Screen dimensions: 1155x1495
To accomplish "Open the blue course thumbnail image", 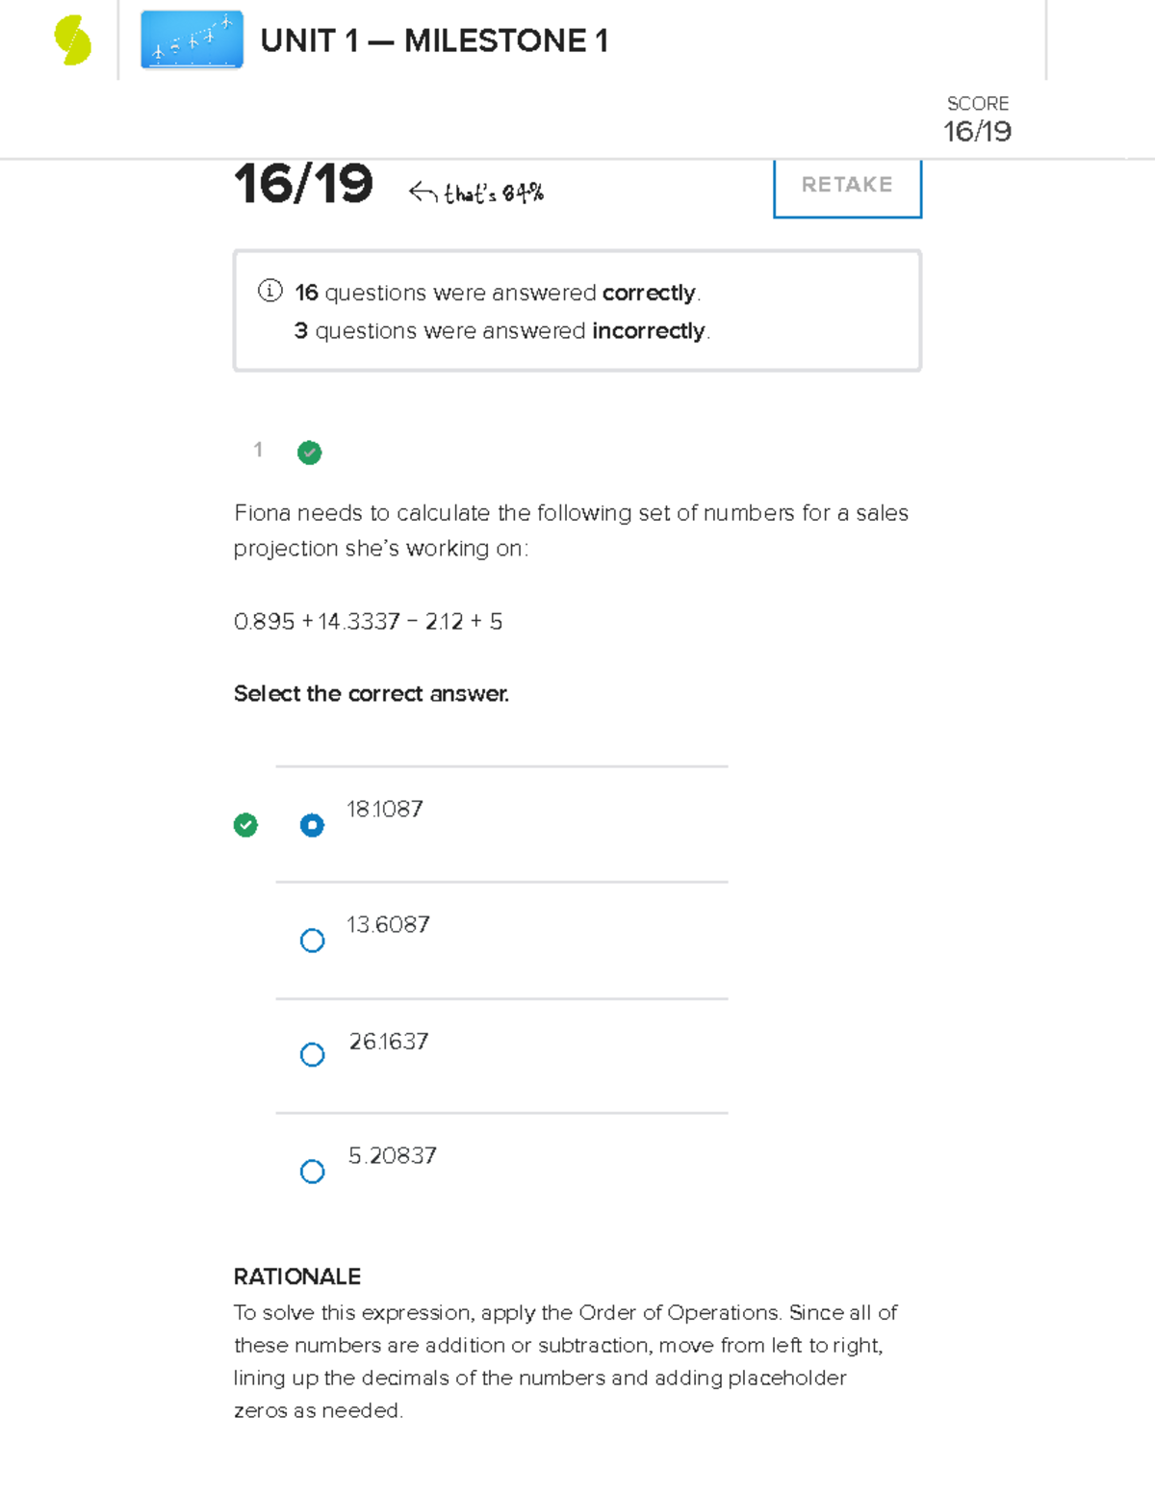I will [x=192, y=40].
